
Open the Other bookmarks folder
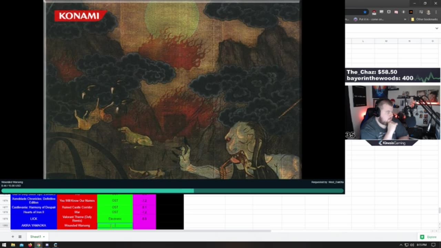pos(424,19)
